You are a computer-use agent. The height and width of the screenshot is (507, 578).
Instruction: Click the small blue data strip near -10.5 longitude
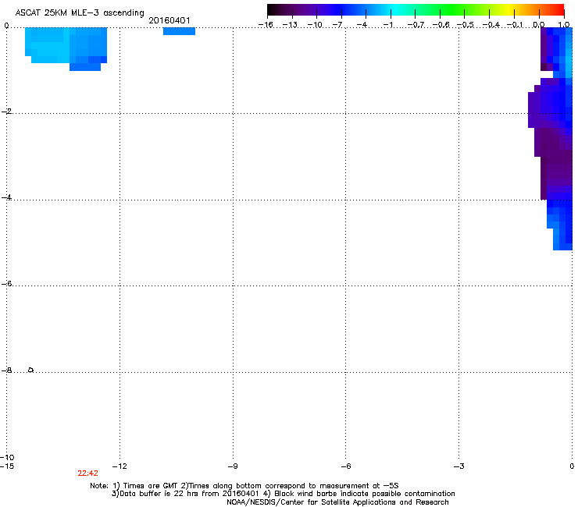[x=179, y=31]
